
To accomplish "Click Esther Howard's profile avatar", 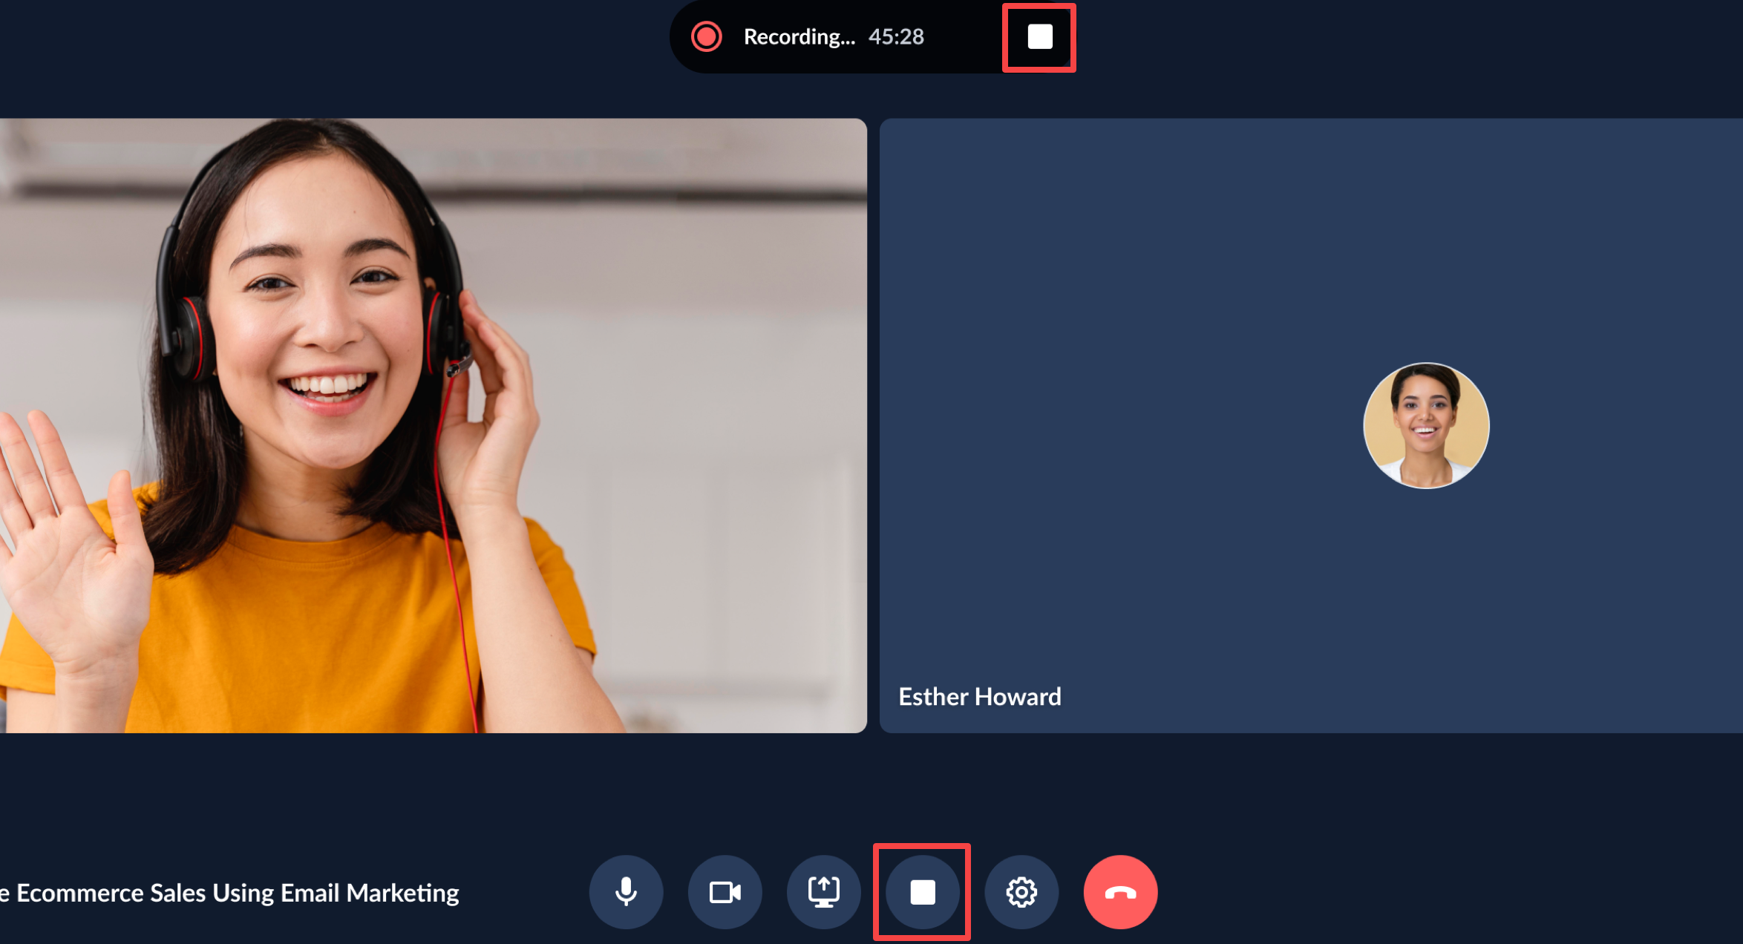I will click(1425, 425).
